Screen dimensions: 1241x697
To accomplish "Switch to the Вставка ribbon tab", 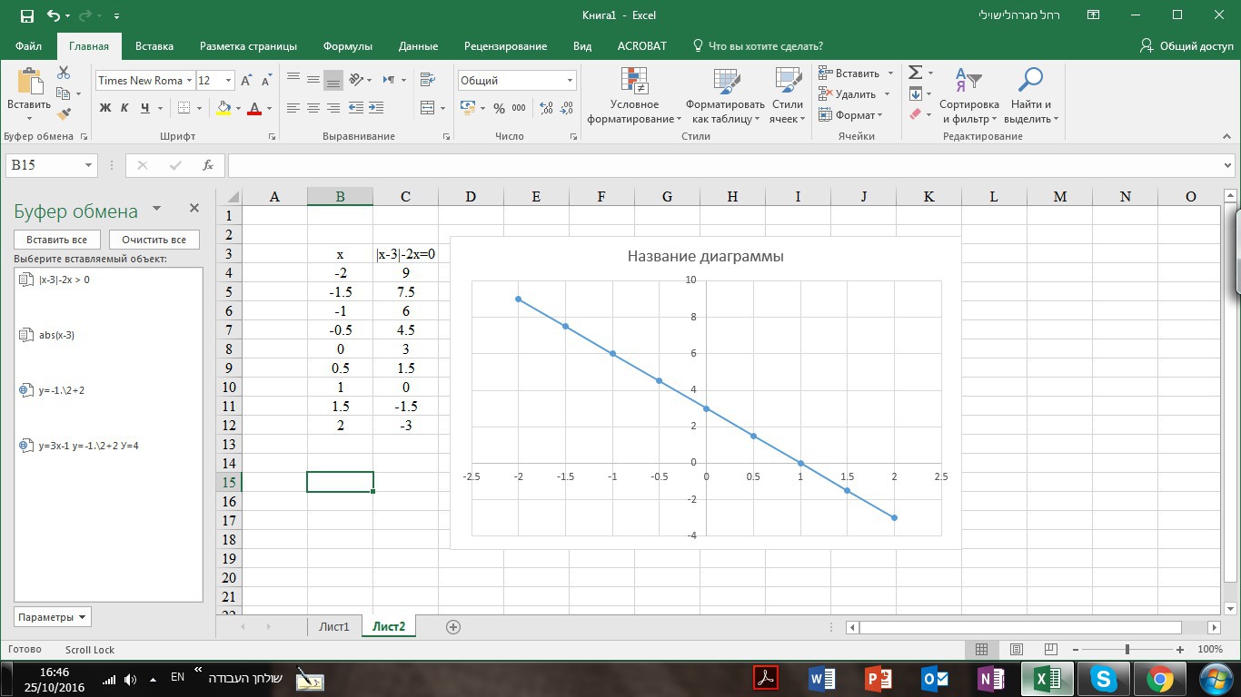I will [154, 46].
